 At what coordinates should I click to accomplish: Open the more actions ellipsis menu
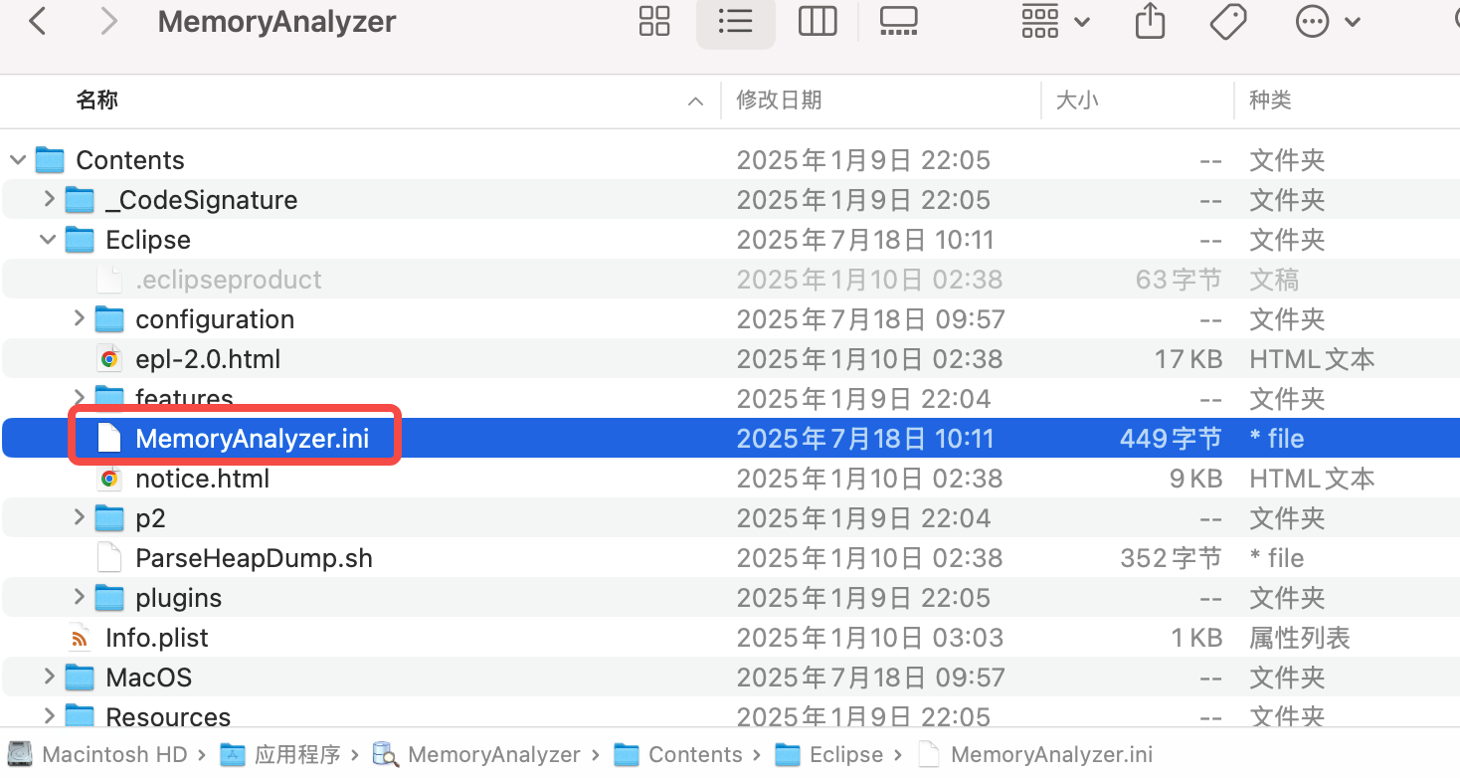(x=1327, y=21)
